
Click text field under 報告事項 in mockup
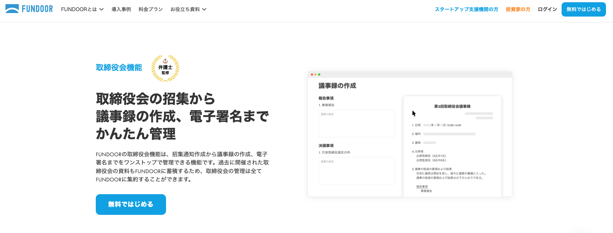pyautogui.click(x=357, y=124)
